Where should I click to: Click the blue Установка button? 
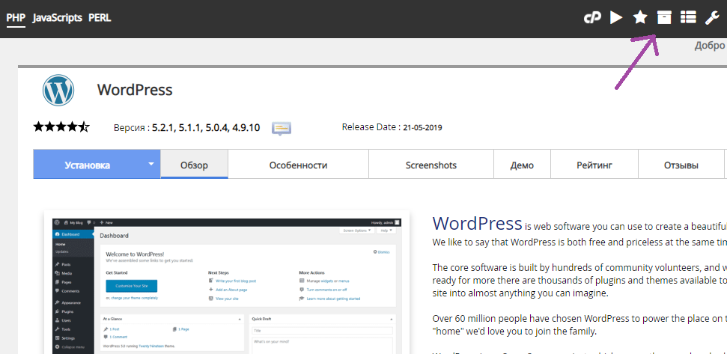coord(87,165)
